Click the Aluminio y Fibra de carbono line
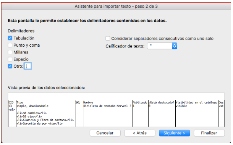The image size is (233, 145). (45, 120)
